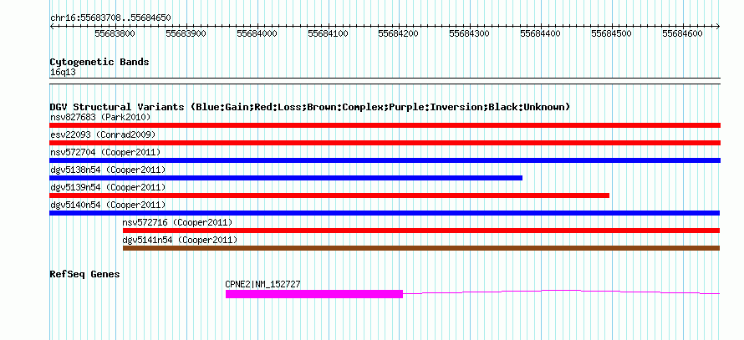Click the Cytogenetic Bands track heading
Viewport: 744px width, 340px height.
[x=99, y=62]
